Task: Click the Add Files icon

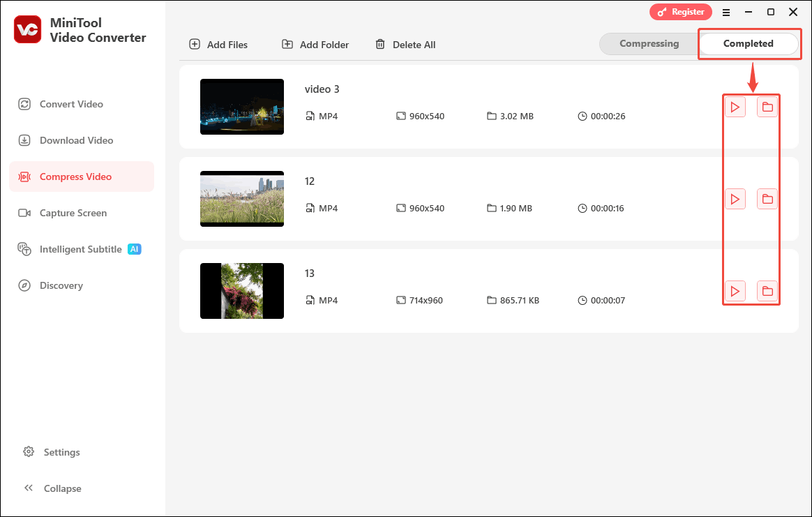Action: point(194,44)
